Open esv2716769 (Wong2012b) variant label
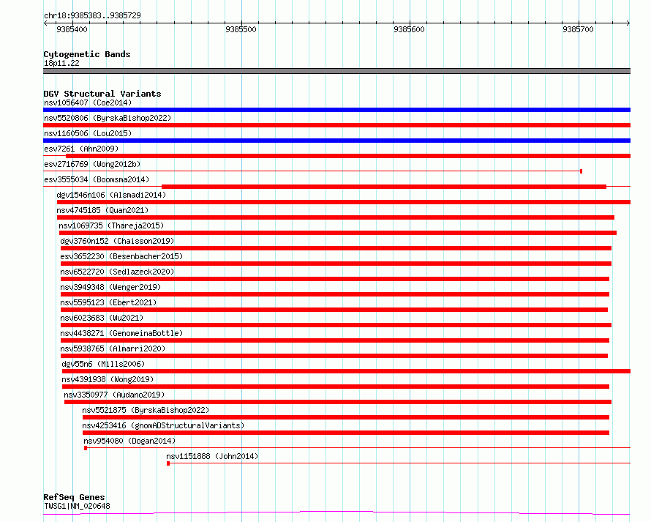 pos(92,164)
